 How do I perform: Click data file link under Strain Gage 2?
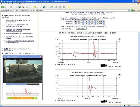click(66, 100)
